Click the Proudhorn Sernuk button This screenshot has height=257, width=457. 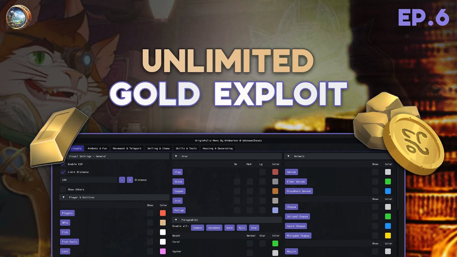[299, 191]
